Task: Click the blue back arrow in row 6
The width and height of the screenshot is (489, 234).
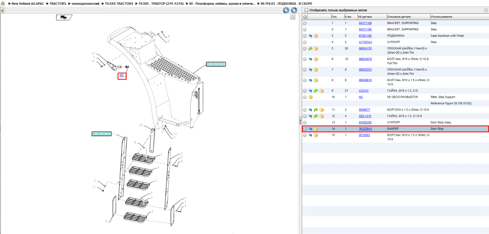Action: tap(311, 59)
